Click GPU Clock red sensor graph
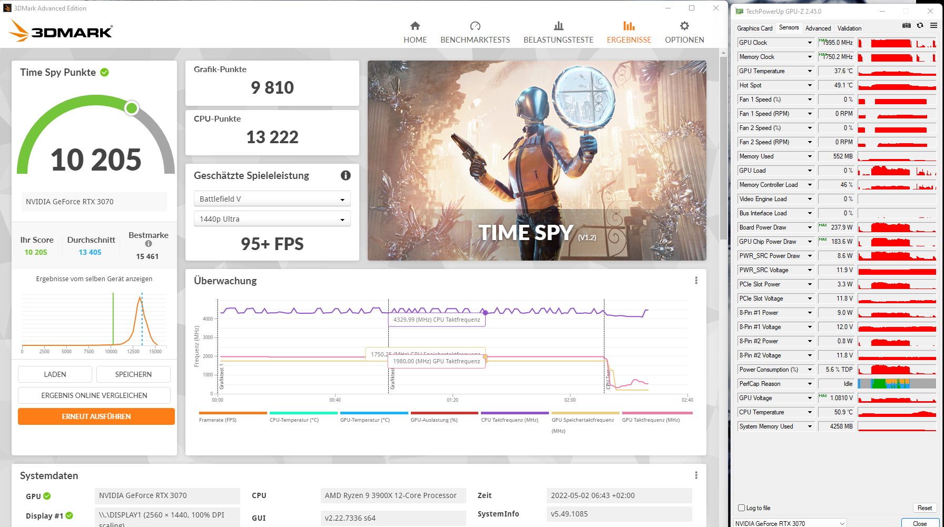 (897, 43)
